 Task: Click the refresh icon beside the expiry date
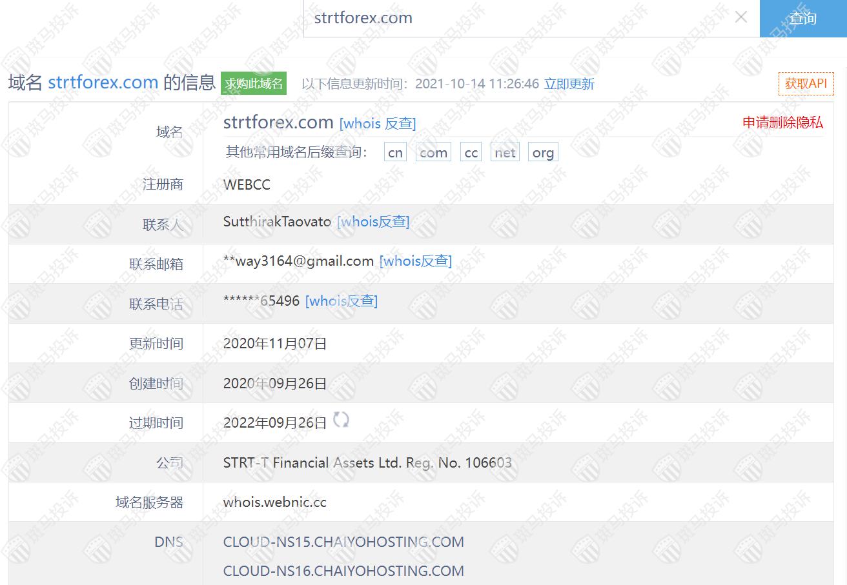[341, 421]
